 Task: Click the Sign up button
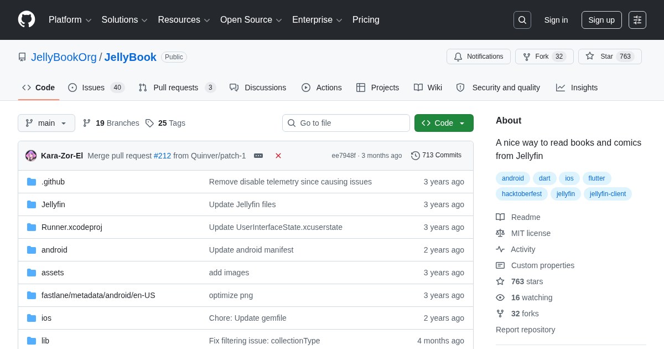point(601,20)
